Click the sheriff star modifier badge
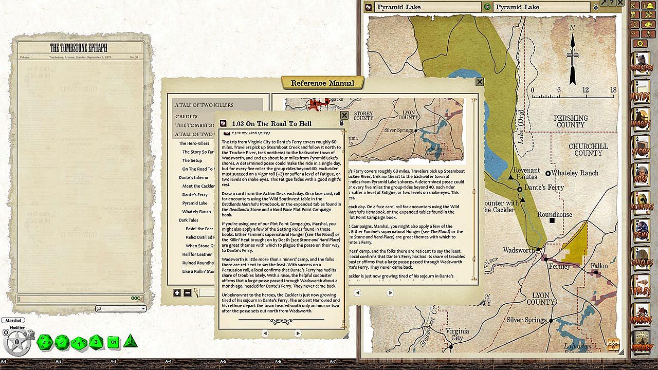This screenshot has width=658, height=370. click(x=16, y=342)
